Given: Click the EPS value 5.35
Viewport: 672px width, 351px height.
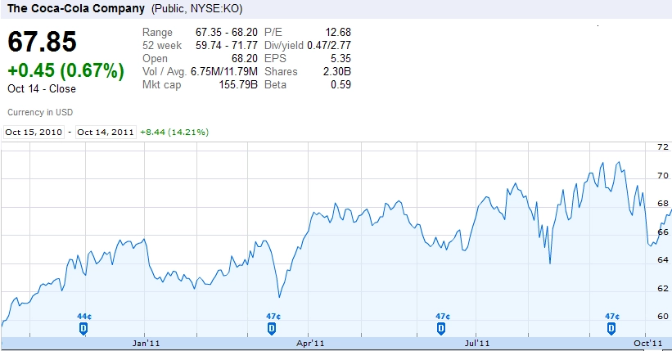Looking at the screenshot, I should click(x=341, y=58).
